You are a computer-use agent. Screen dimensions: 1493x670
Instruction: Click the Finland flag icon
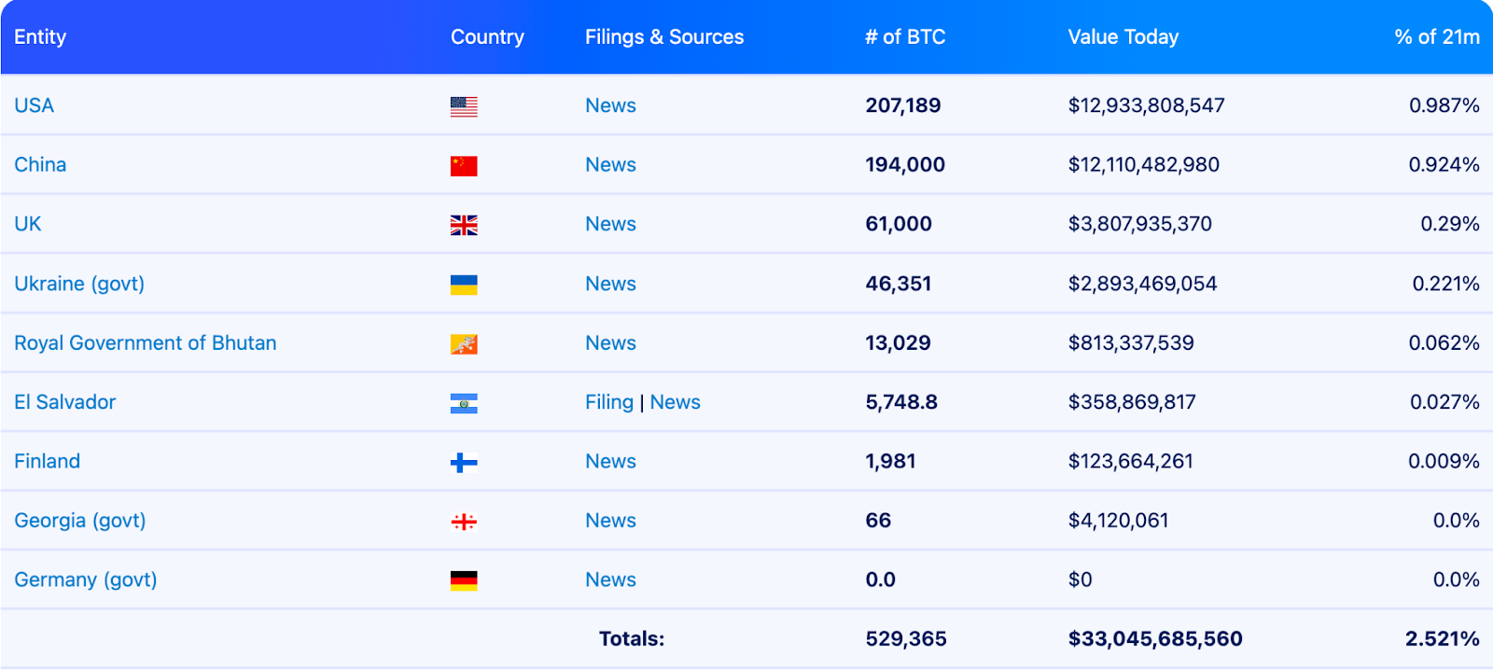coord(464,463)
